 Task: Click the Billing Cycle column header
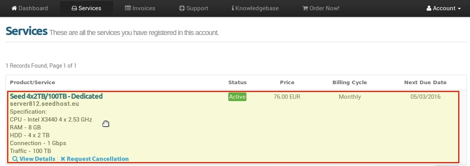pyautogui.click(x=349, y=82)
